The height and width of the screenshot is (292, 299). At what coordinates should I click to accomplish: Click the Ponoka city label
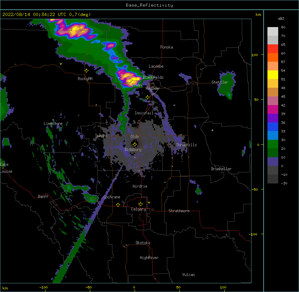(166, 47)
